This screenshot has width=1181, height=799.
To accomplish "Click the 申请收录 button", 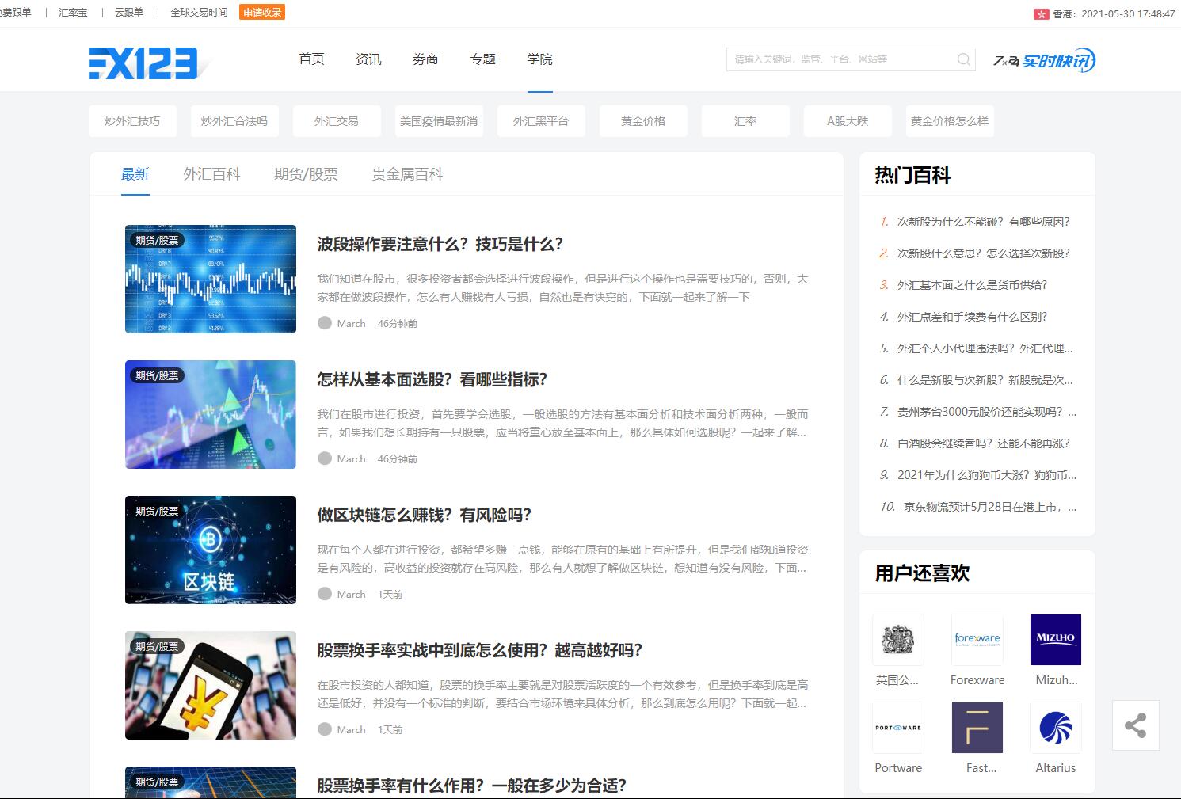I will click(261, 12).
